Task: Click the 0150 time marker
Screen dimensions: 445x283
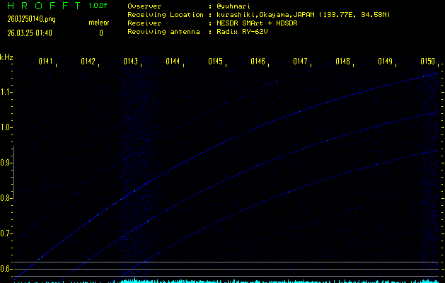Action: [x=427, y=62]
